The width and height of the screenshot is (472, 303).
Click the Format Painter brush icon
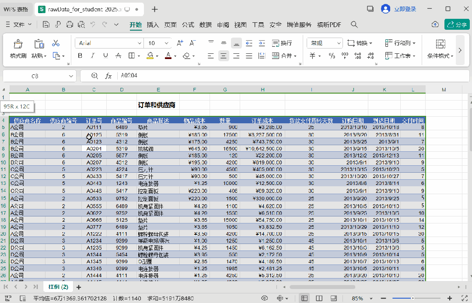18,44
